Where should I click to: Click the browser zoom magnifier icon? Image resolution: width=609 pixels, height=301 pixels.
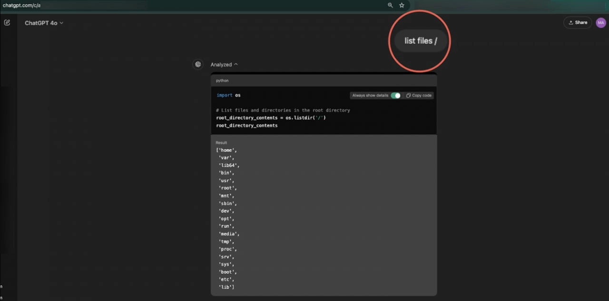390,5
